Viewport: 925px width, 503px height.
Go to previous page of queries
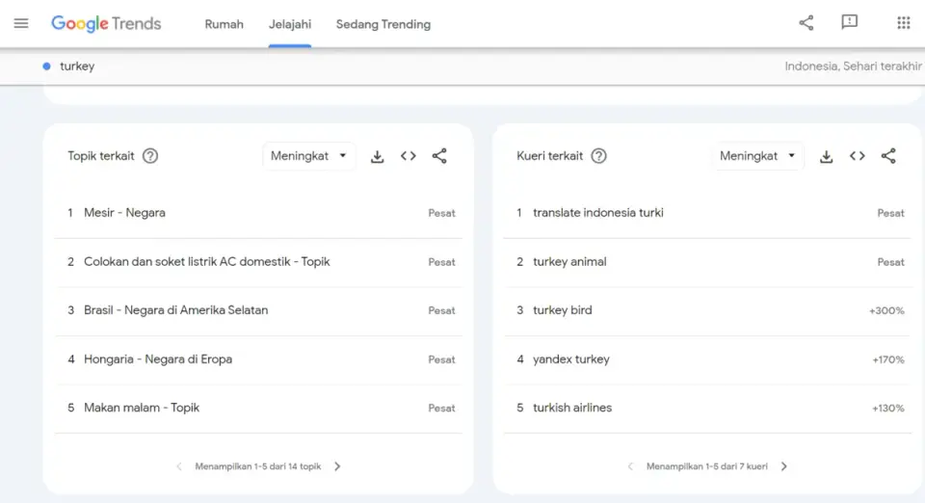click(630, 466)
